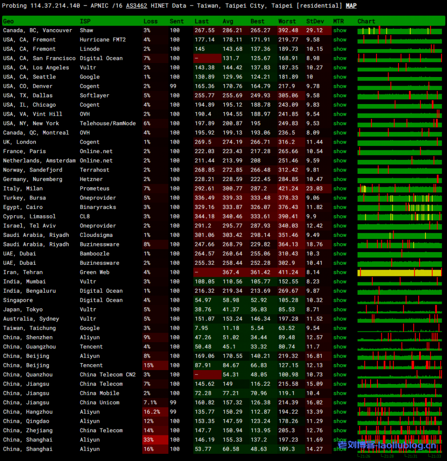Show MTR for Taiwan, Taichung Google
The width and height of the screenshot is (447, 461).
(x=340, y=328)
